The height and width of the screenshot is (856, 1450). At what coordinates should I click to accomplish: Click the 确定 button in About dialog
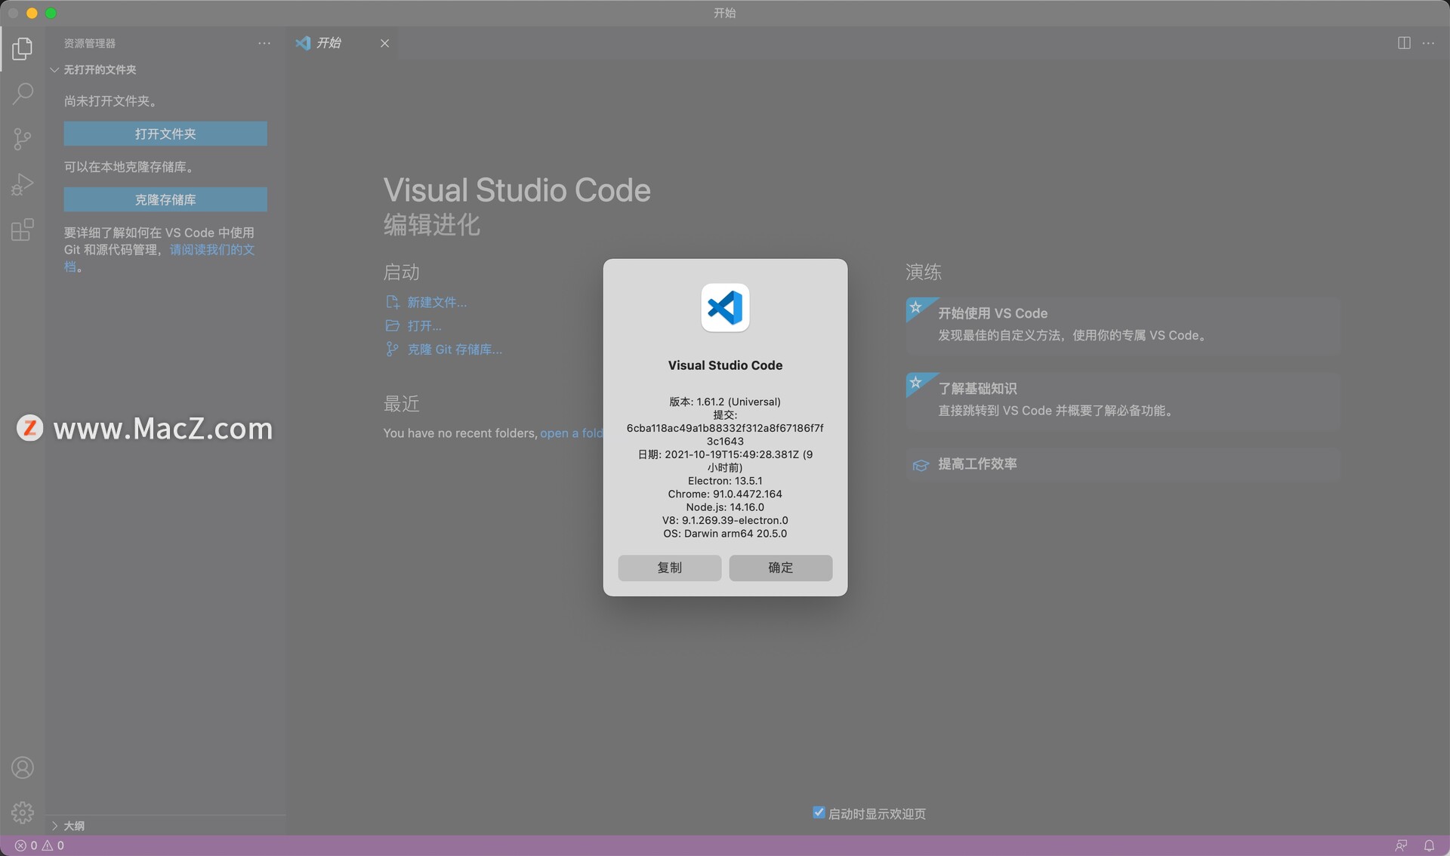tap(781, 568)
